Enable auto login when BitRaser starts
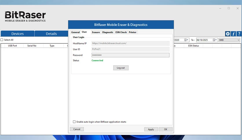The height and width of the screenshot is (140, 242). pyautogui.click(x=74, y=122)
